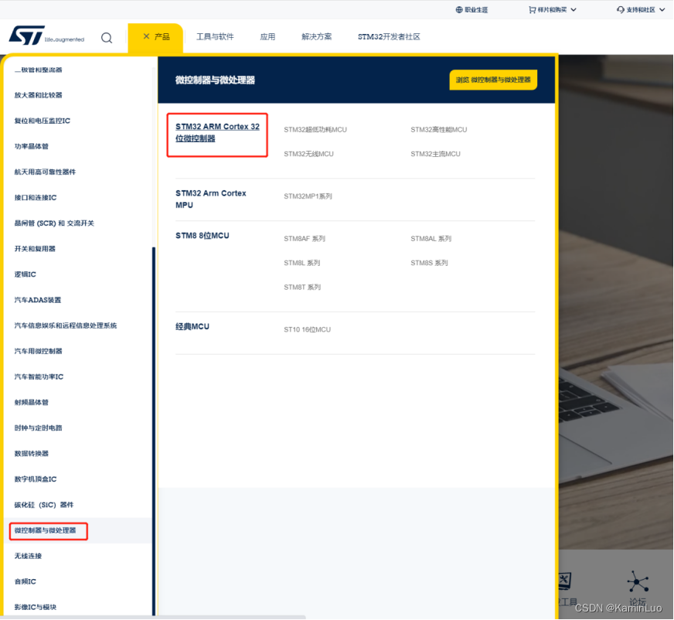
Task: Click the network forum icon above 论坛
Action: point(638,582)
